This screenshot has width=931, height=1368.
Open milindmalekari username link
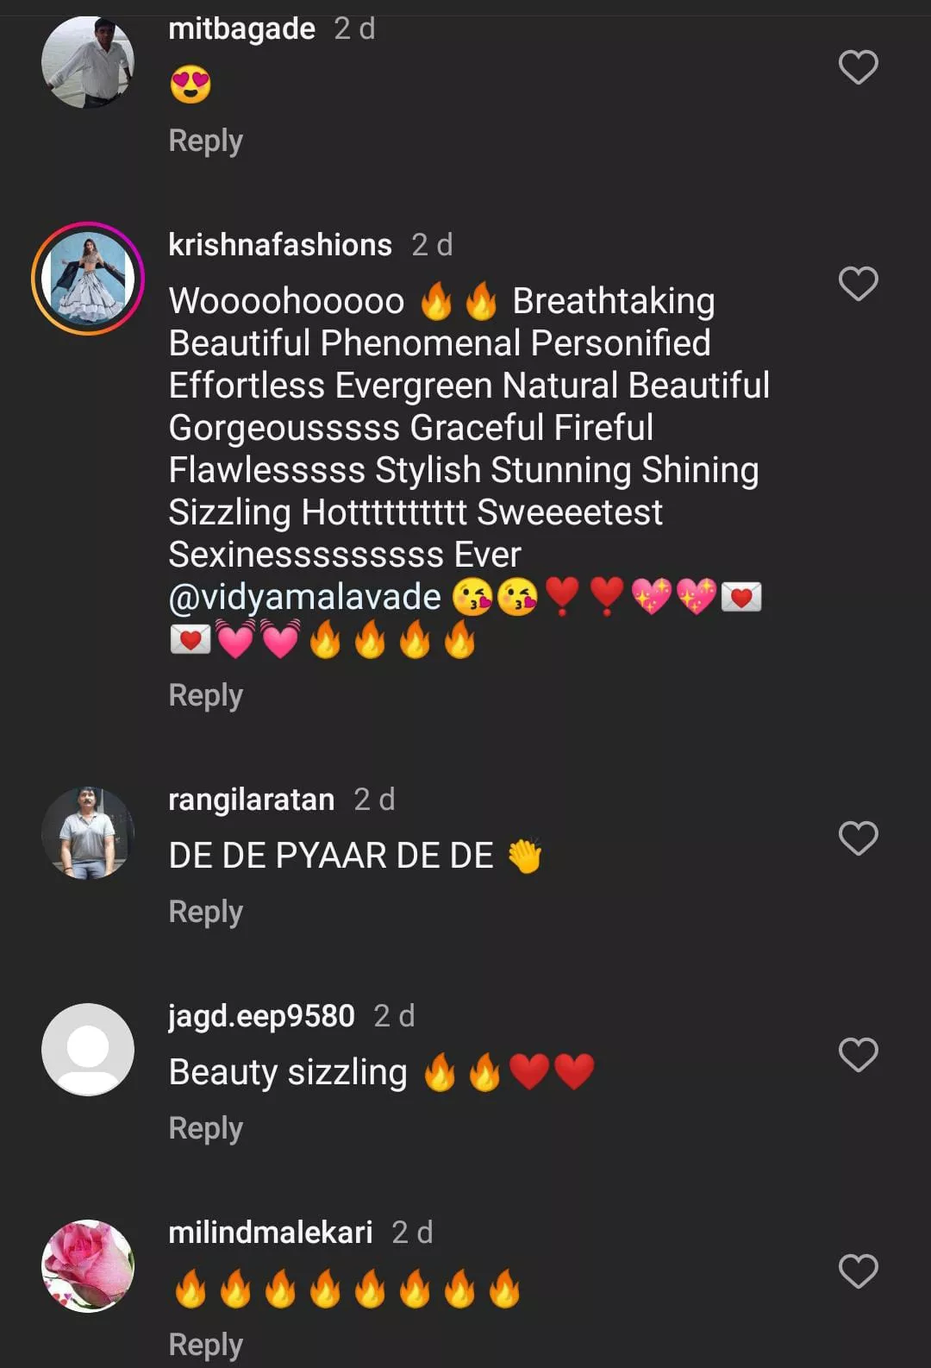coord(271,1233)
